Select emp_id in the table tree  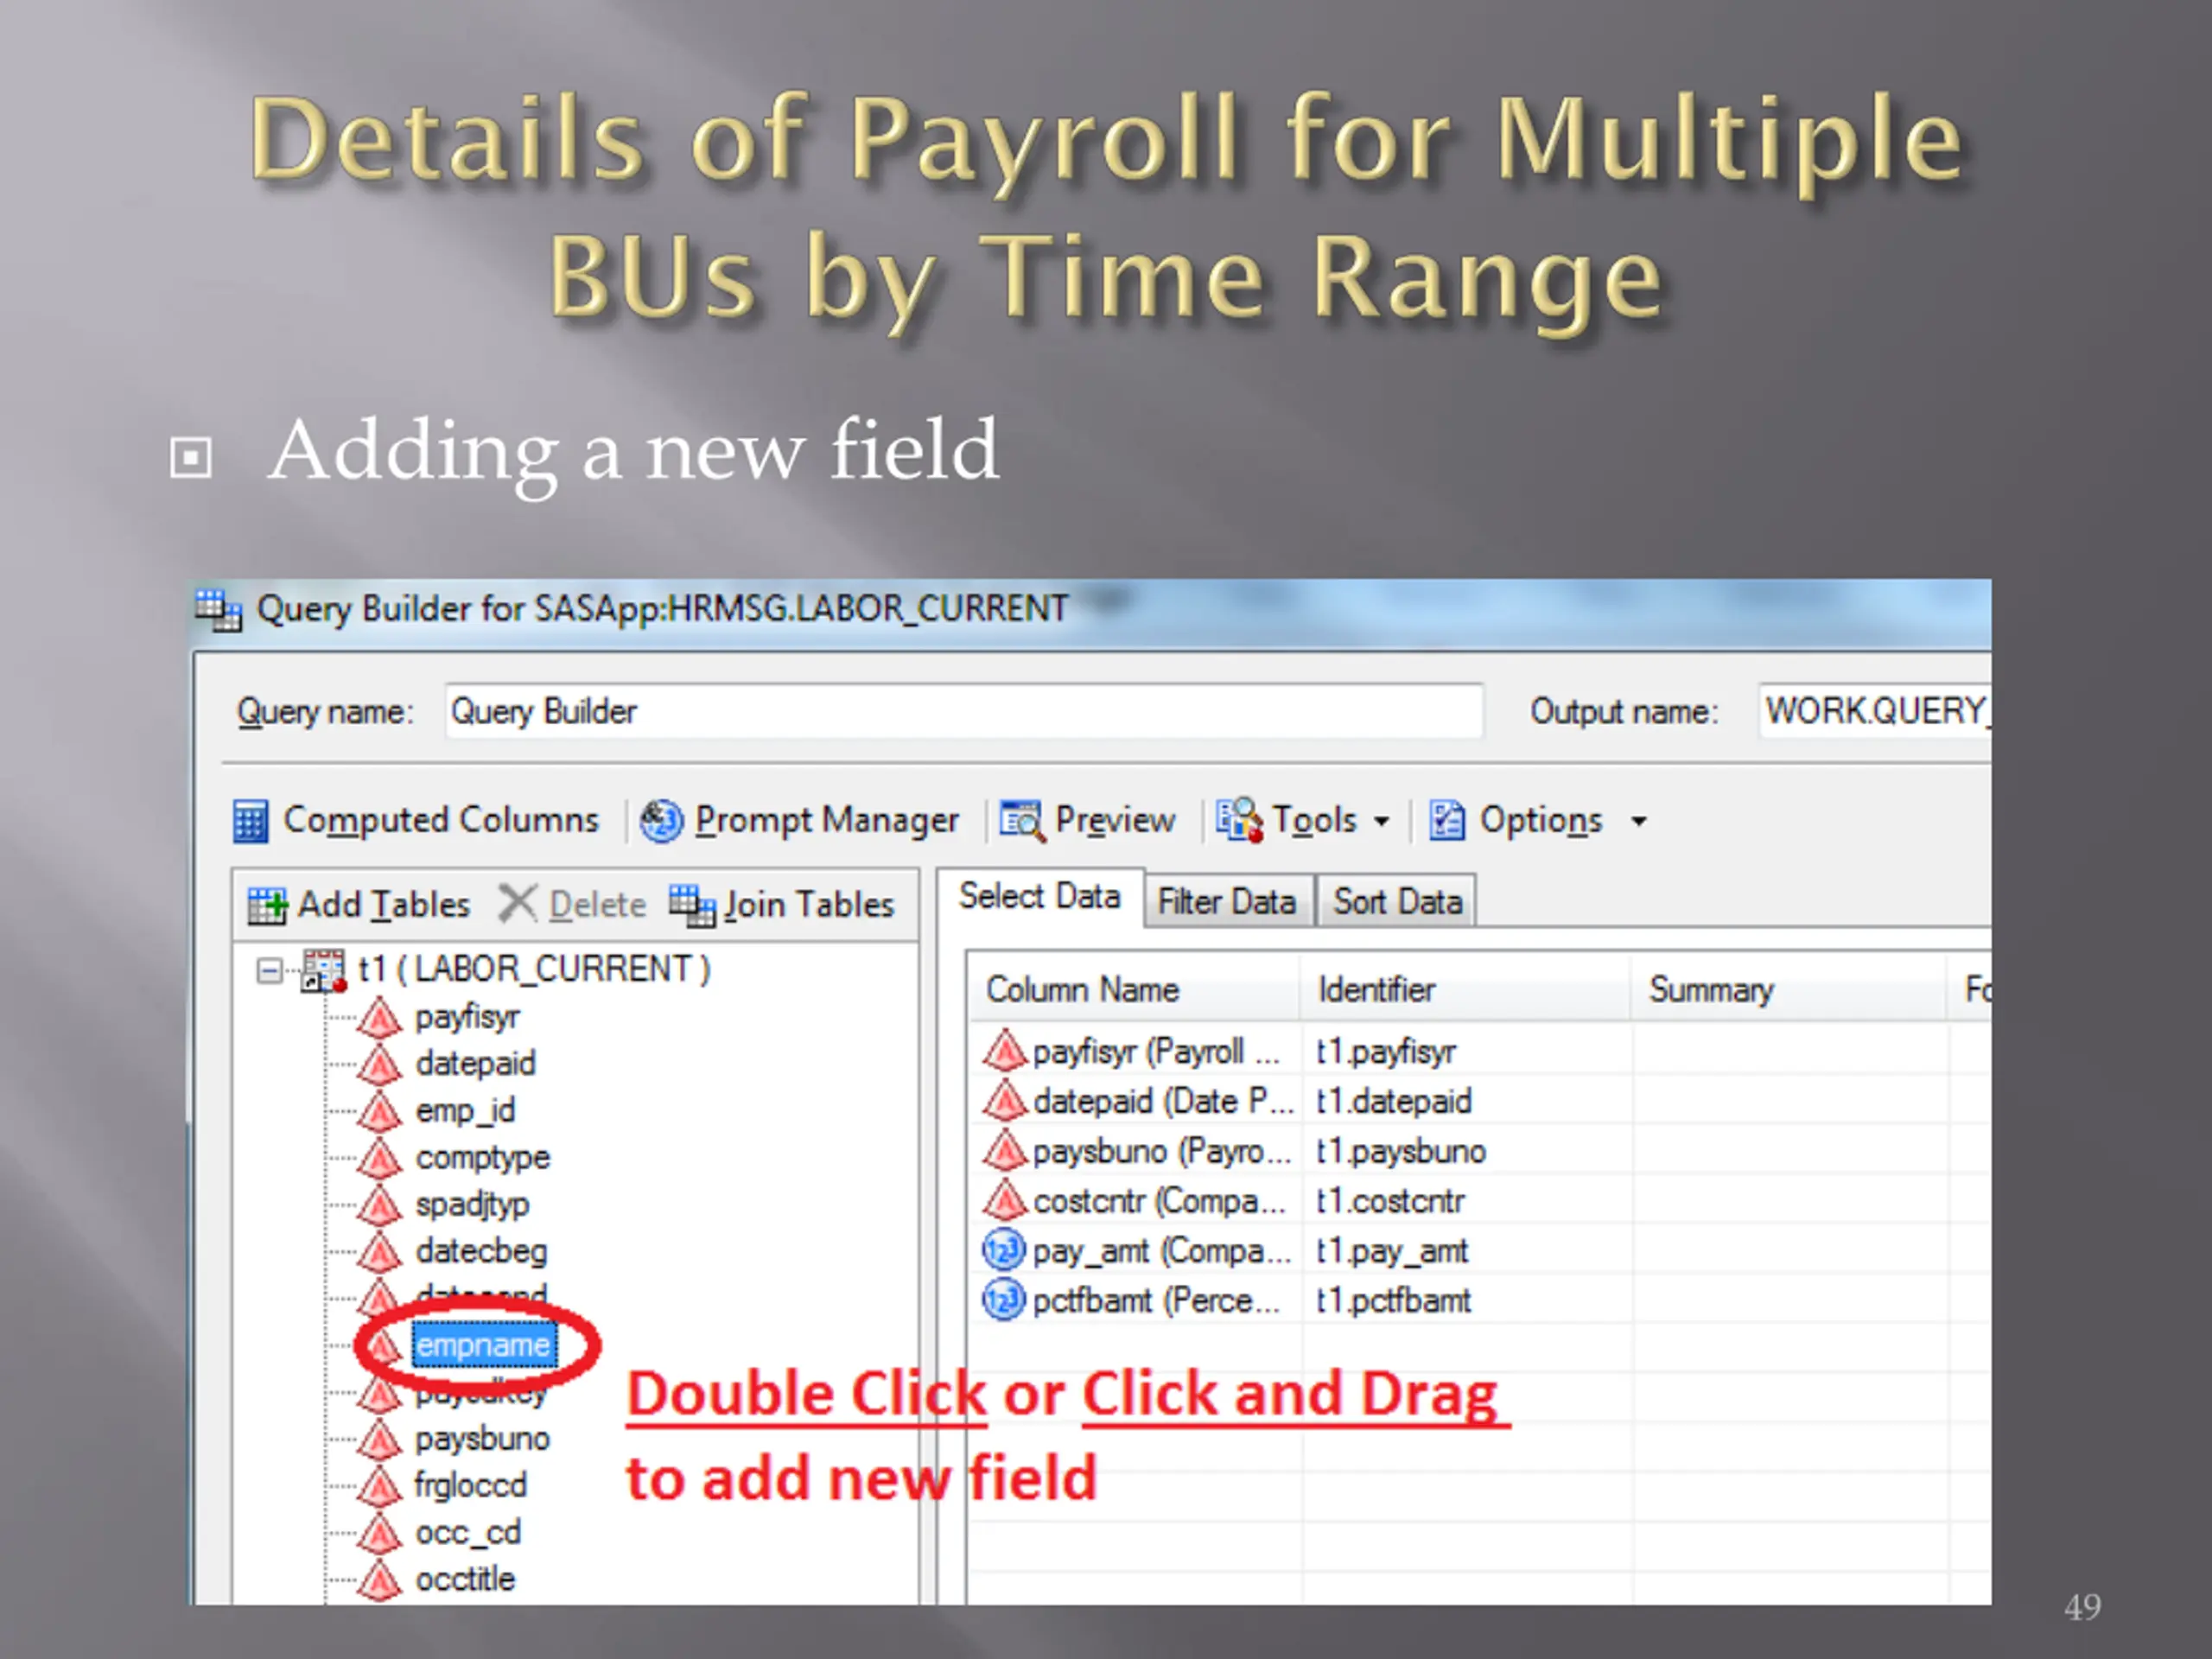pyautogui.click(x=465, y=1112)
